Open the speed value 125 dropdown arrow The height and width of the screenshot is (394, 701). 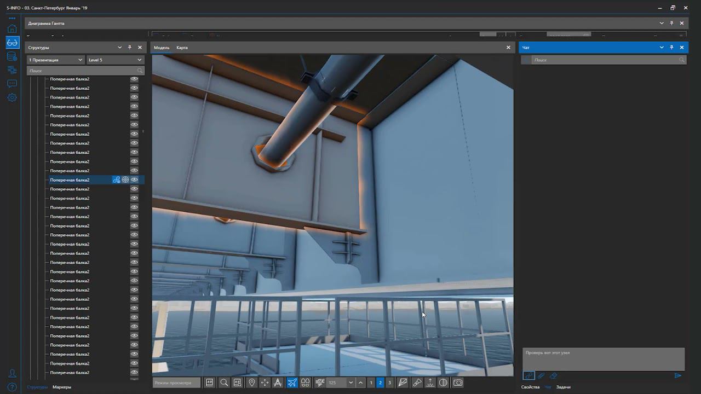coord(350,383)
